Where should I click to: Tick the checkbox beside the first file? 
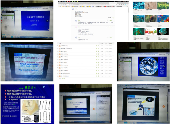[x=58, y=46]
